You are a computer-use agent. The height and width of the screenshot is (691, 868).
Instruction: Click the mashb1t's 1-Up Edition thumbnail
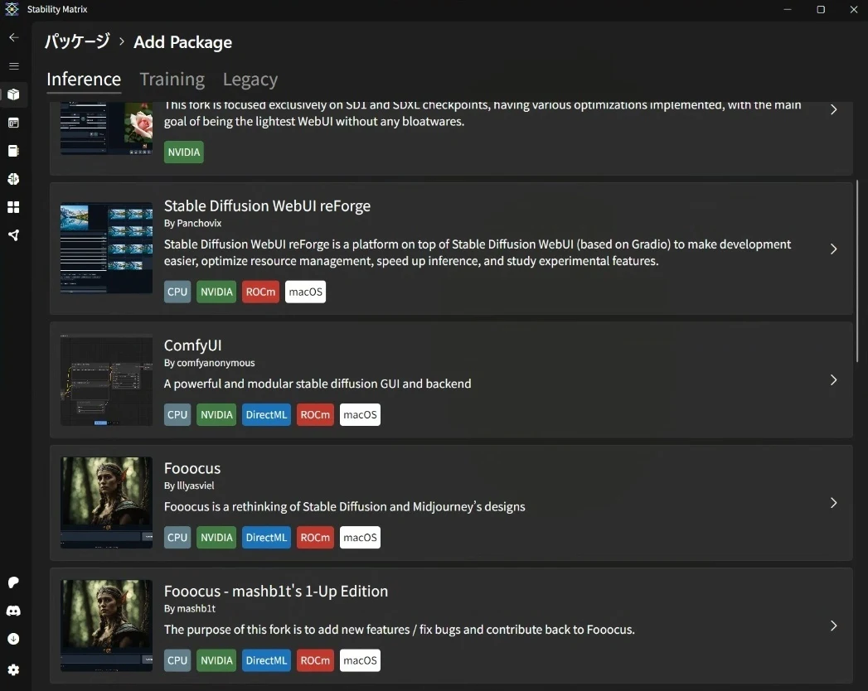106,626
